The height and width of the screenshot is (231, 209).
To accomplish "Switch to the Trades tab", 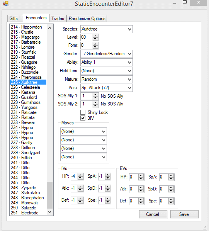I will tap(58, 19).
